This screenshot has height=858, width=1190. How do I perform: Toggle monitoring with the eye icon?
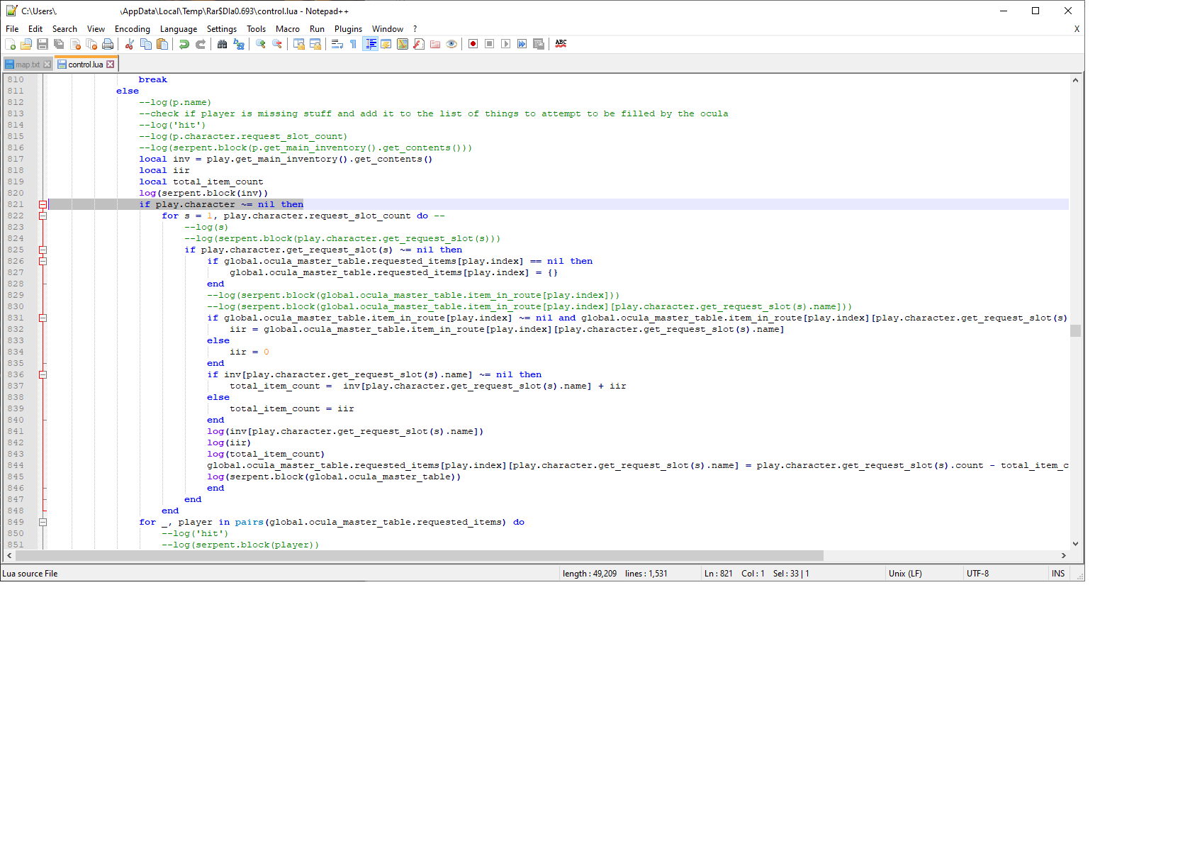click(x=451, y=44)
